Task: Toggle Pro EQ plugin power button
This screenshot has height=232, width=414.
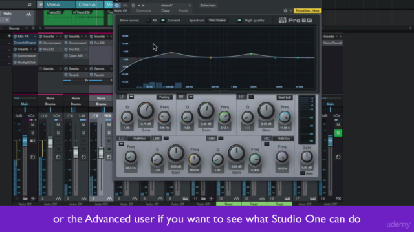Action: coord(116,5)
